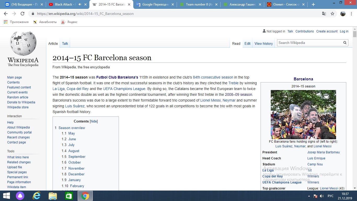Open the Edit tab
The width and height of the screenshot is (357, 201).
tap(247, 43)
